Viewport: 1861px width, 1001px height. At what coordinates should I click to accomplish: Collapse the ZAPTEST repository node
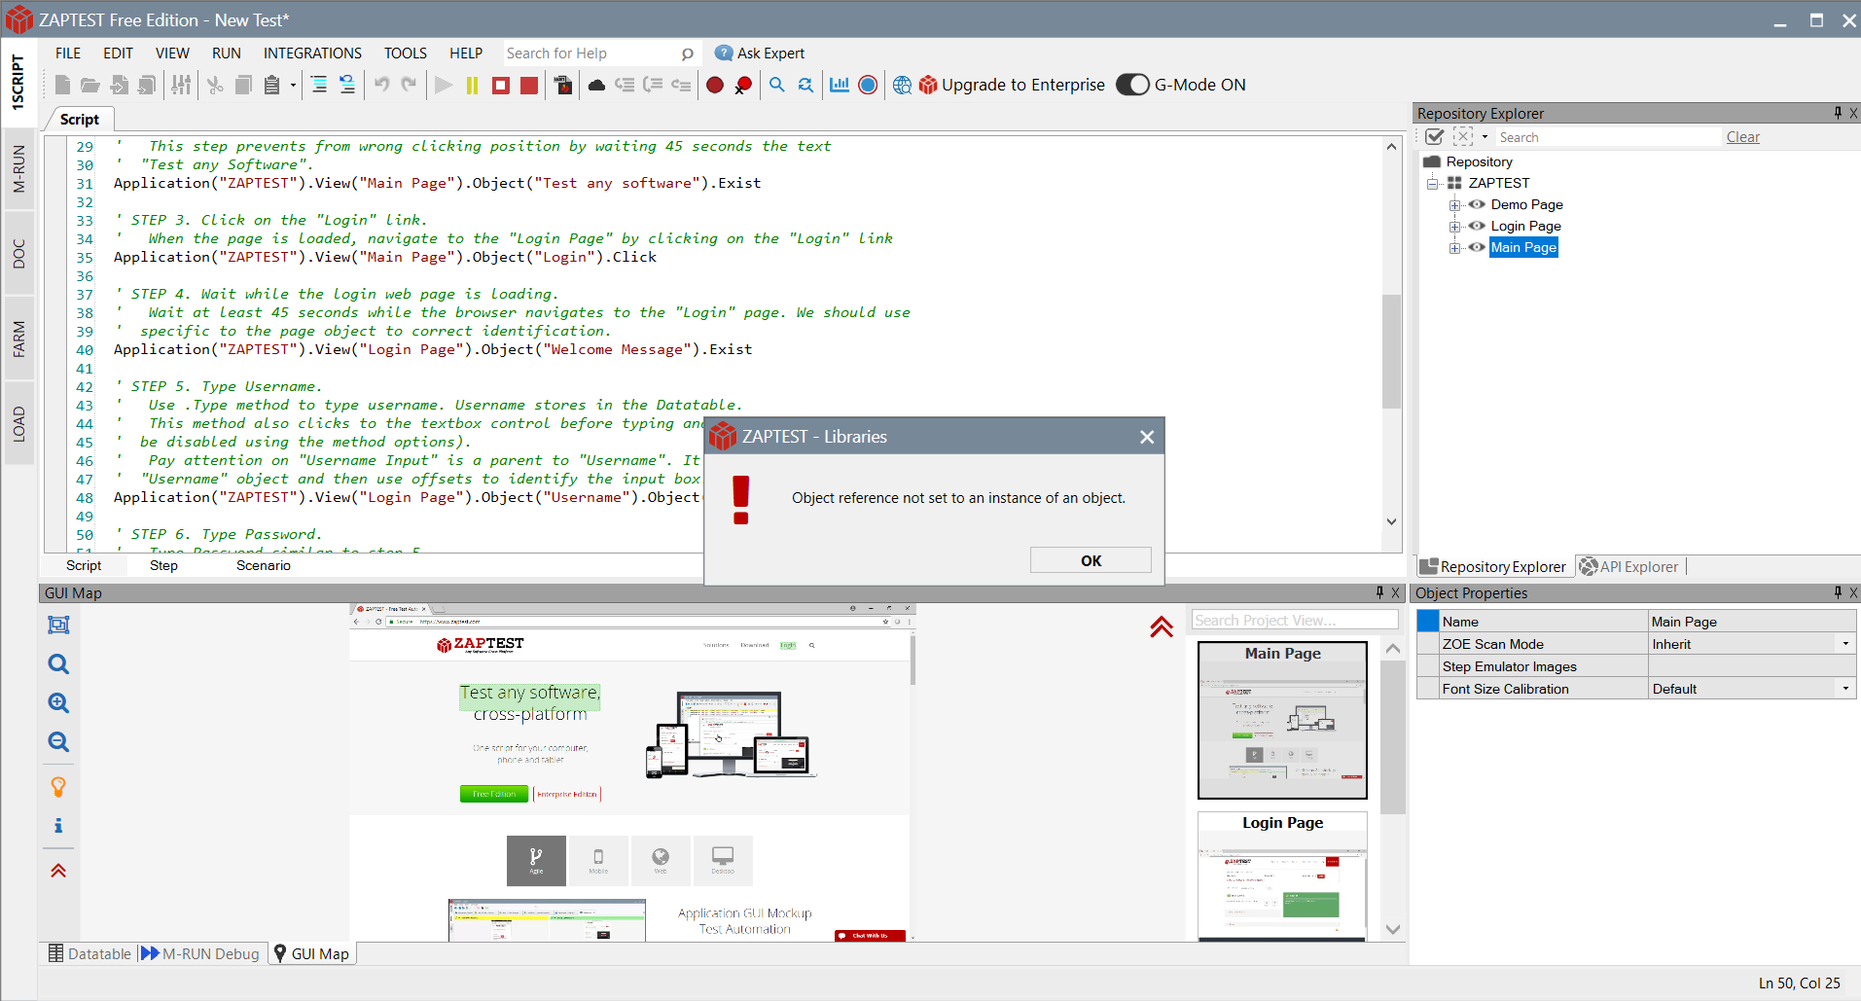[1433, 184]
